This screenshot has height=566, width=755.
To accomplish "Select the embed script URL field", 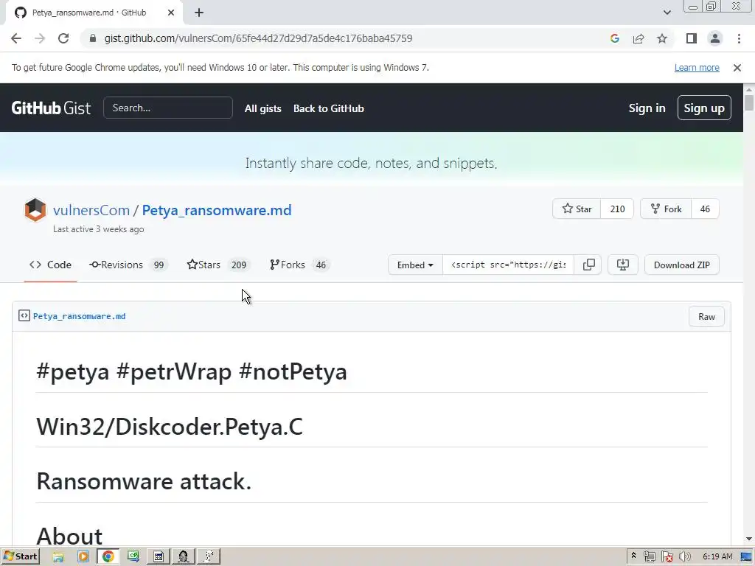I will (508, 265).
